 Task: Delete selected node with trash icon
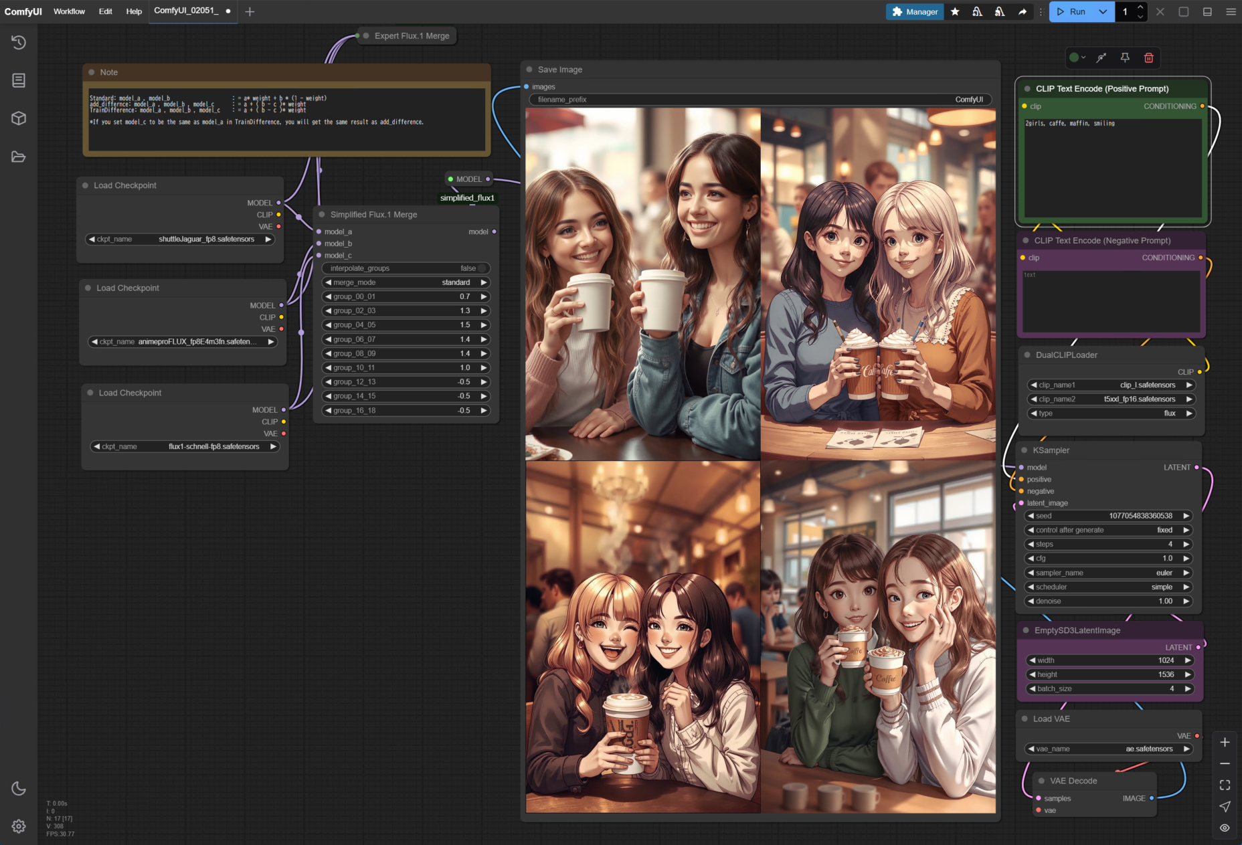[1148, 58]
